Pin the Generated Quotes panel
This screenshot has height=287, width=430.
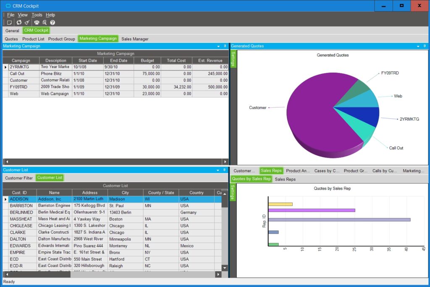click(x=424, y=46)
